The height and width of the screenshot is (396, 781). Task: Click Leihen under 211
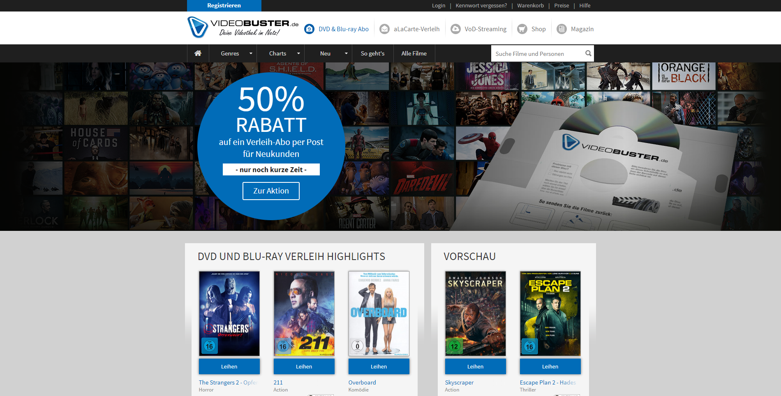[x=304, y=366]
